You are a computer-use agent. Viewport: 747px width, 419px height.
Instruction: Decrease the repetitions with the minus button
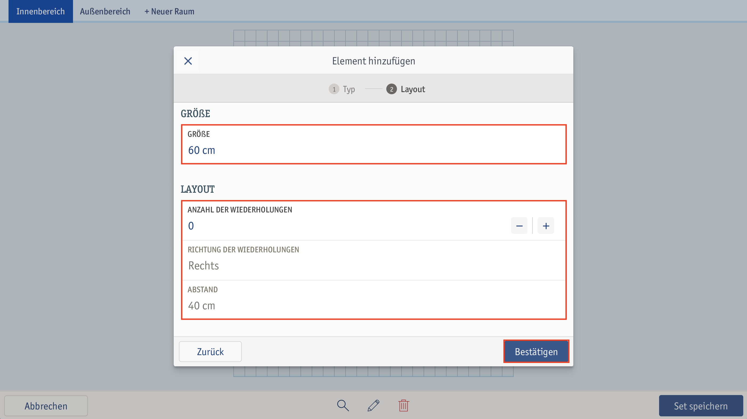tap(519, 226)
